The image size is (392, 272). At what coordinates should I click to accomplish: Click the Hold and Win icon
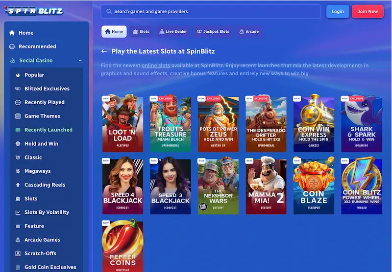click(x=18, y=144)
